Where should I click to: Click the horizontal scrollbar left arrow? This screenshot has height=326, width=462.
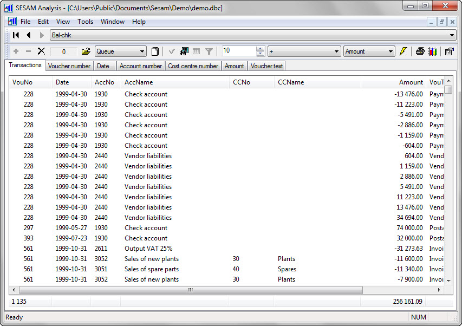tap(14, 290)
